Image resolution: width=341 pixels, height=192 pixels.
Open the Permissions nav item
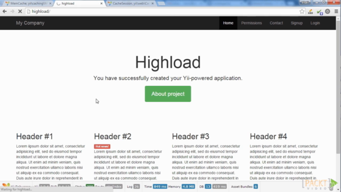tap(251, 23)
